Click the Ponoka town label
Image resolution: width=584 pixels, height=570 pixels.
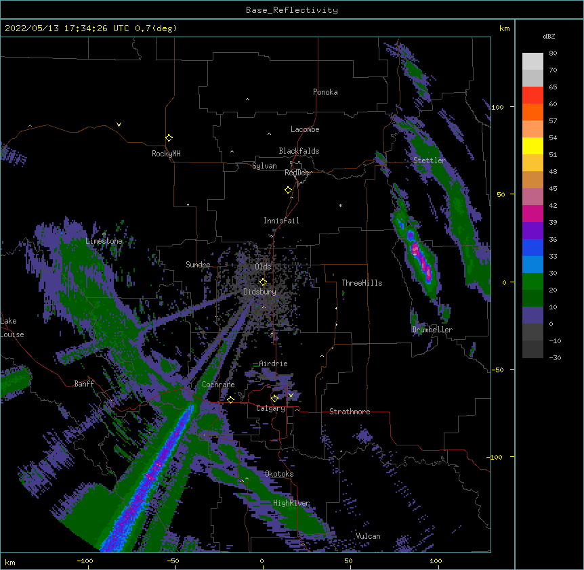(325, 92)
